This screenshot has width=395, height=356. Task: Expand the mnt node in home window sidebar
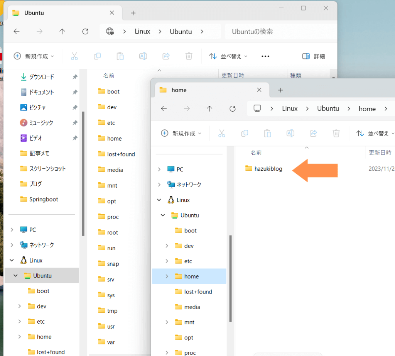coord(167,322)
